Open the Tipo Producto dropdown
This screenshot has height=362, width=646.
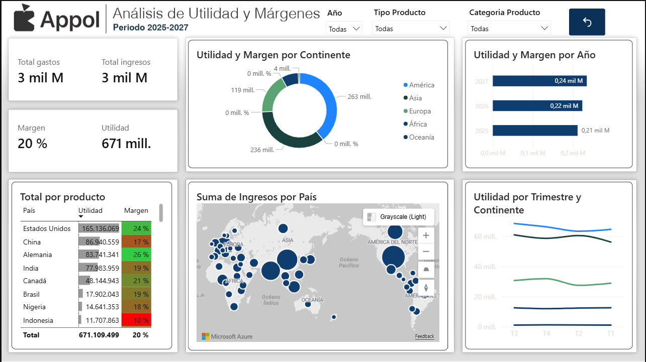pyautogui.click(x=410, y=27)
